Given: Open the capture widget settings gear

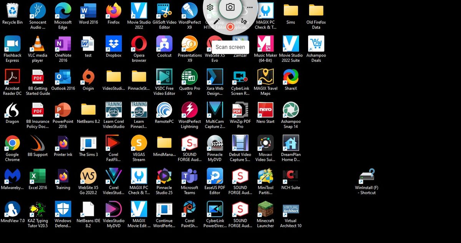Looking at the screenshot, I should [210, 7].
